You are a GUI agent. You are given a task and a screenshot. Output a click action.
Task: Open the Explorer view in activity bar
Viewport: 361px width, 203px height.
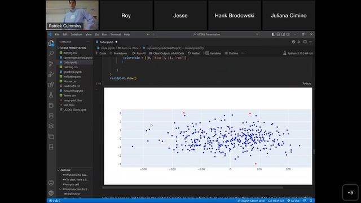tap(51, 43)
